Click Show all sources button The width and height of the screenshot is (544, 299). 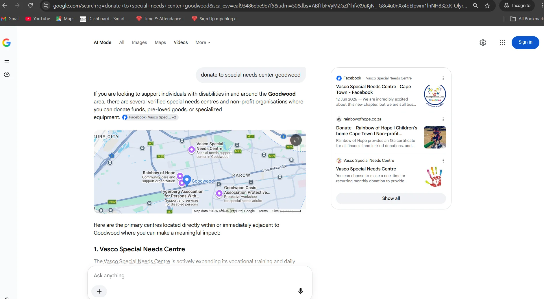tap(391, 198)
